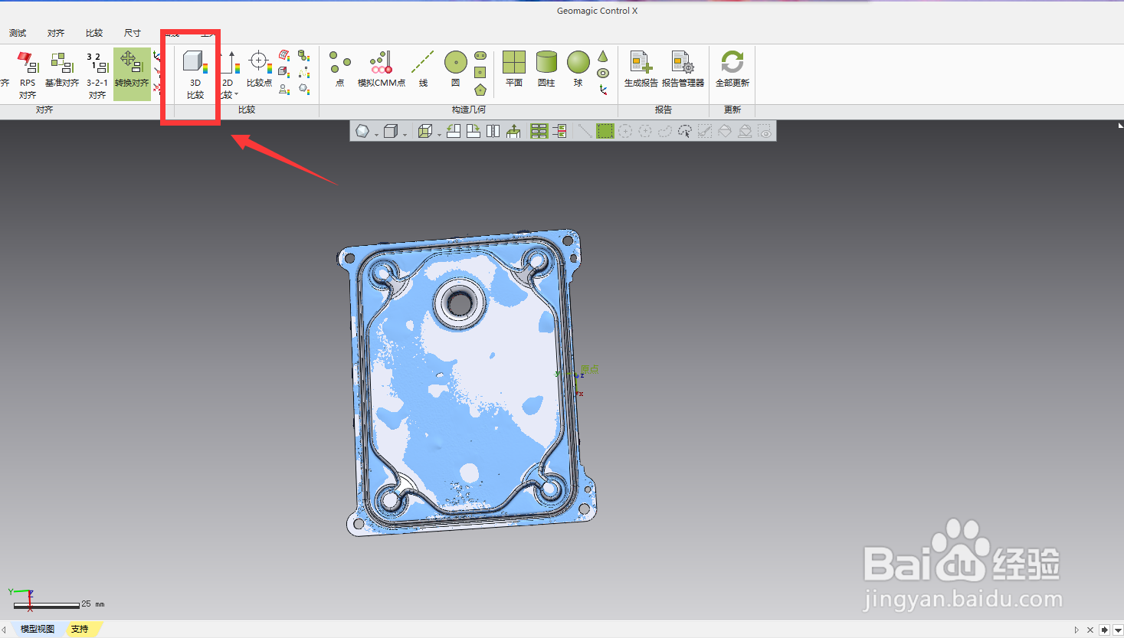Choose the lasso selection mode icon
The width and height of the screenshot is (1124, 638).
[x=665, y=131]
